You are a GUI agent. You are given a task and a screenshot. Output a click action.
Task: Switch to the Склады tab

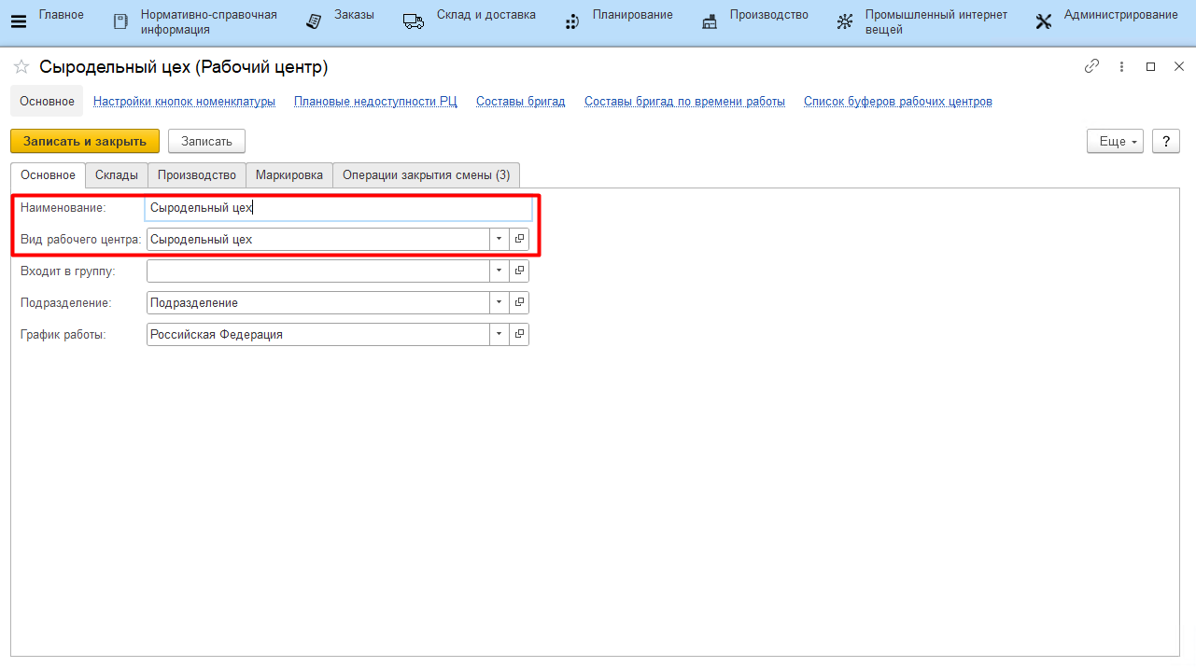(117, 175)
